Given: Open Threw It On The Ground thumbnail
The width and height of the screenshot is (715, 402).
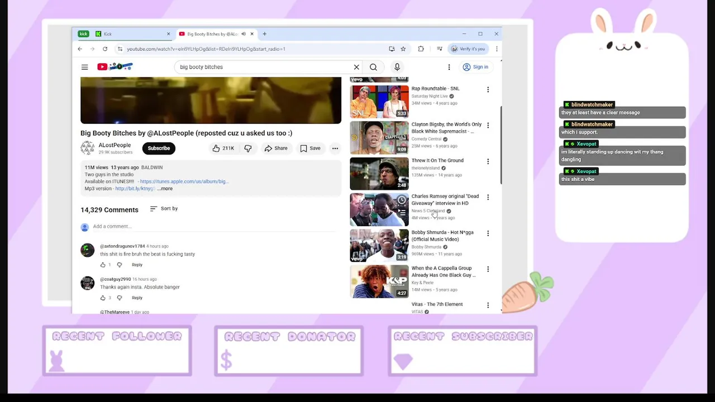Looking at the screenshot, I should [379, 174].
